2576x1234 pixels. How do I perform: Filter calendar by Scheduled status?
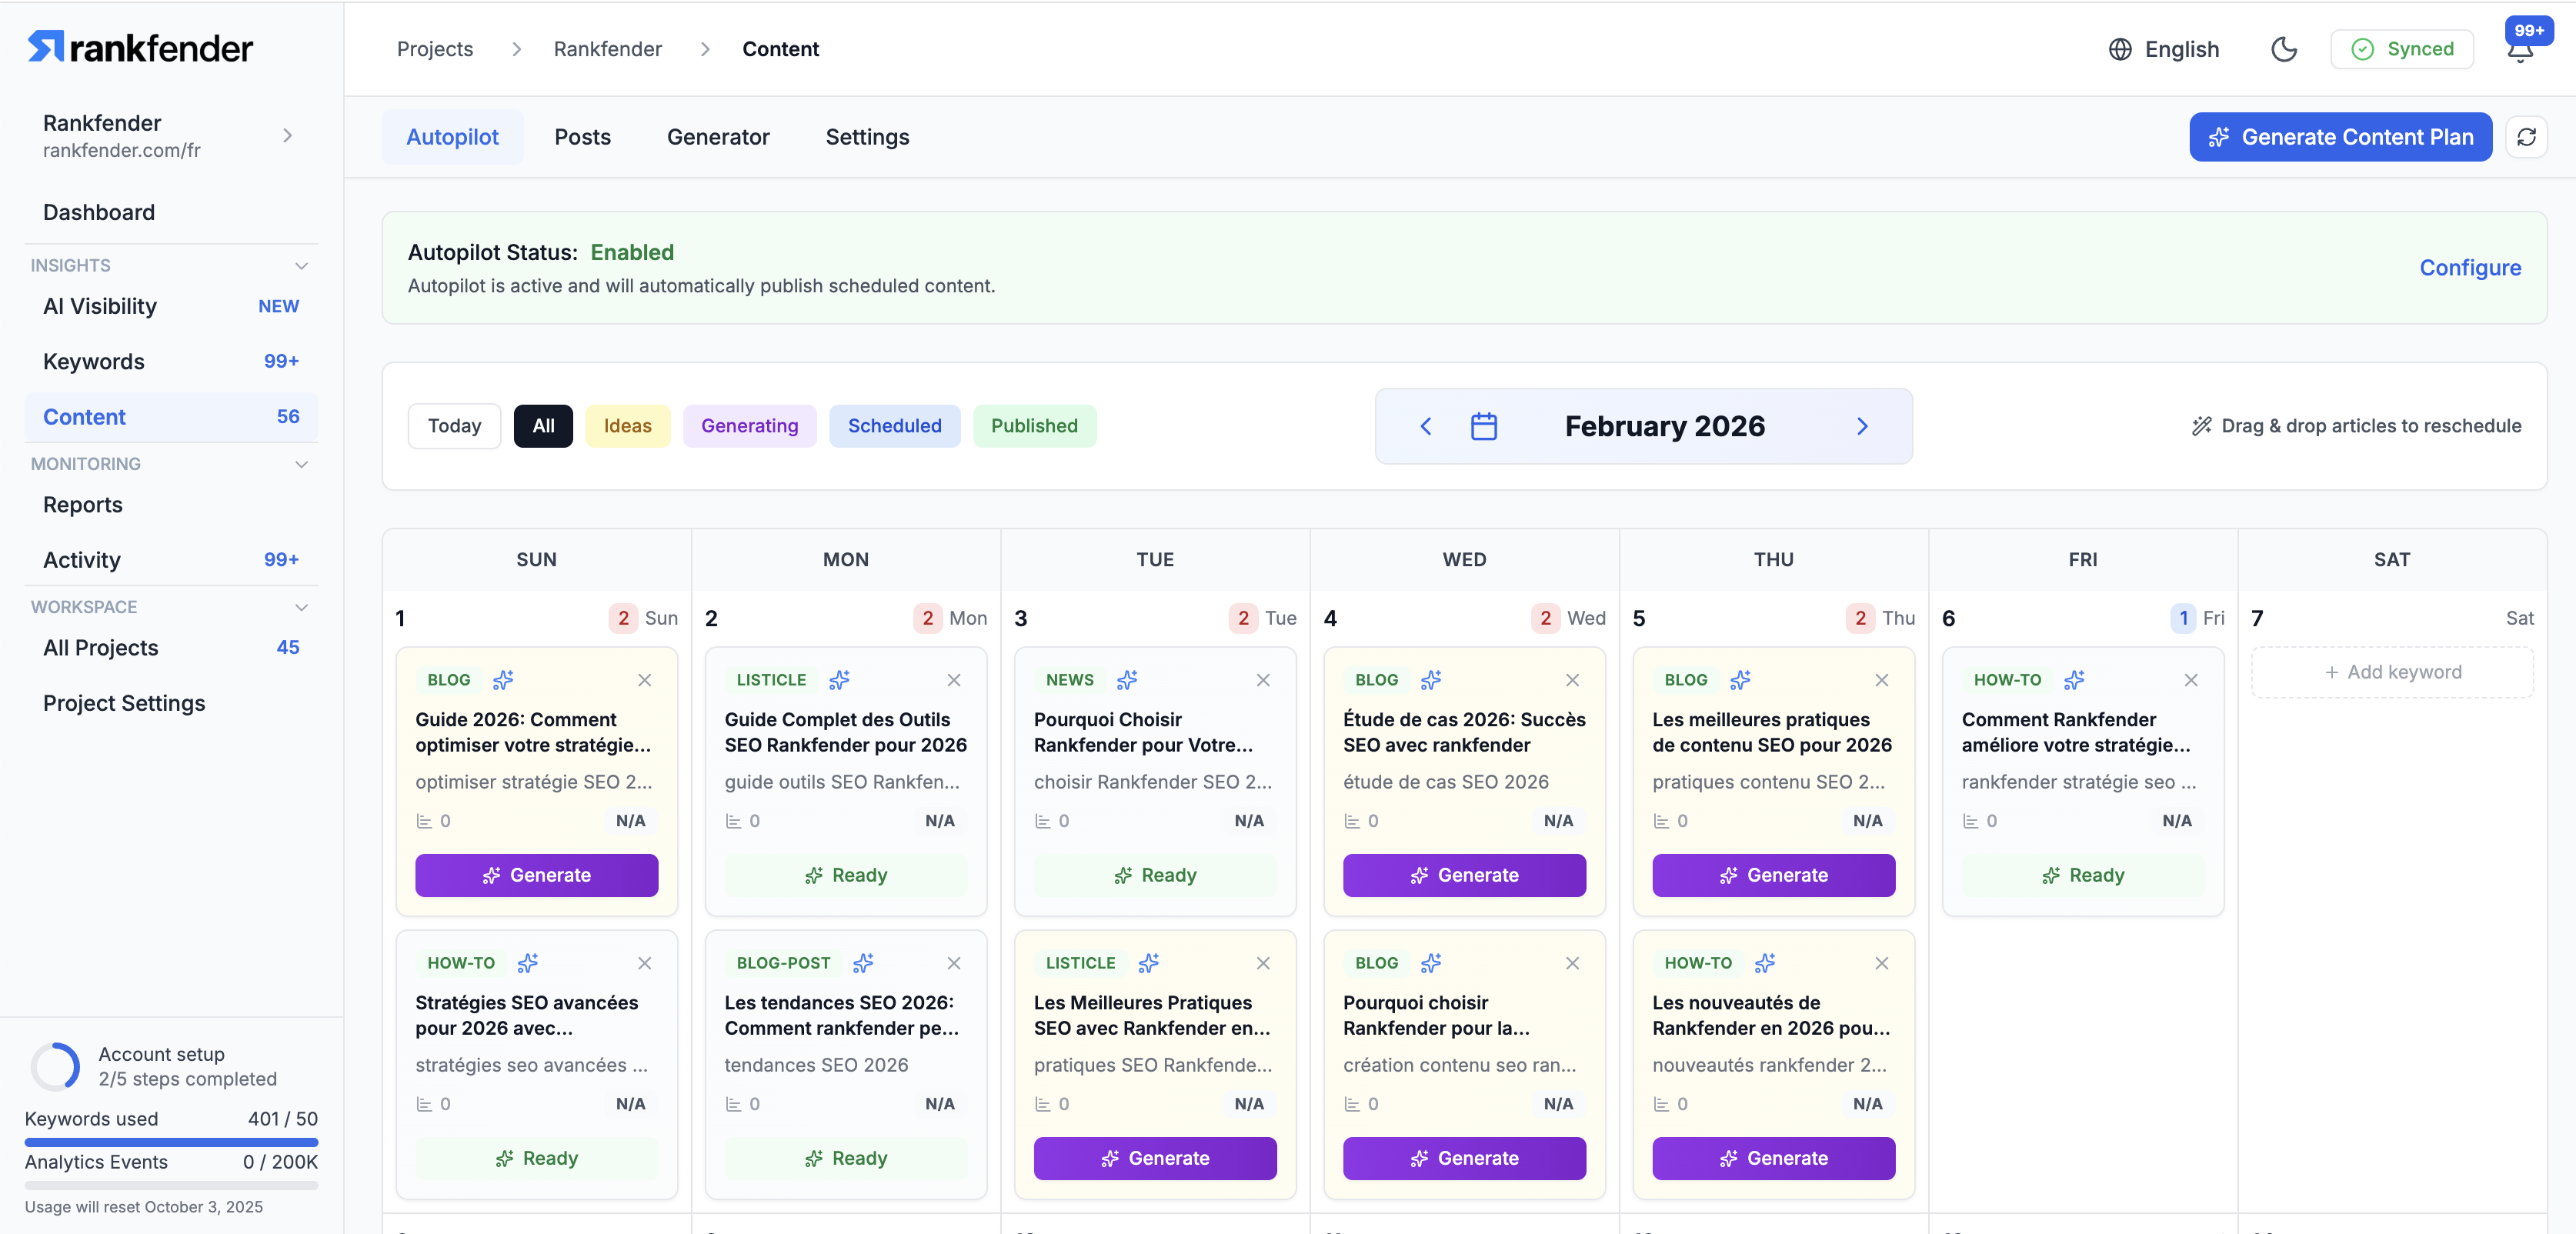[x=894, y=426]
